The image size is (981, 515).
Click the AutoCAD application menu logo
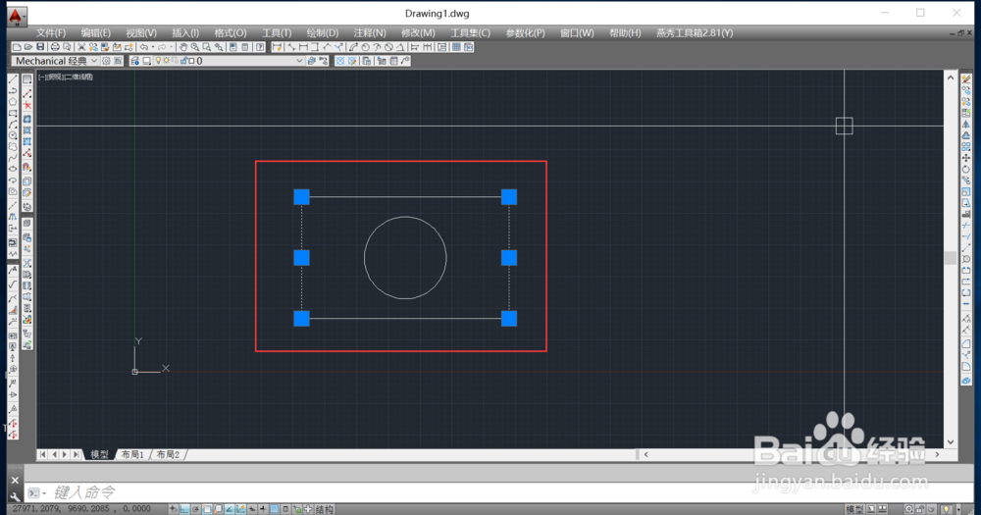(x=17, y=16)
